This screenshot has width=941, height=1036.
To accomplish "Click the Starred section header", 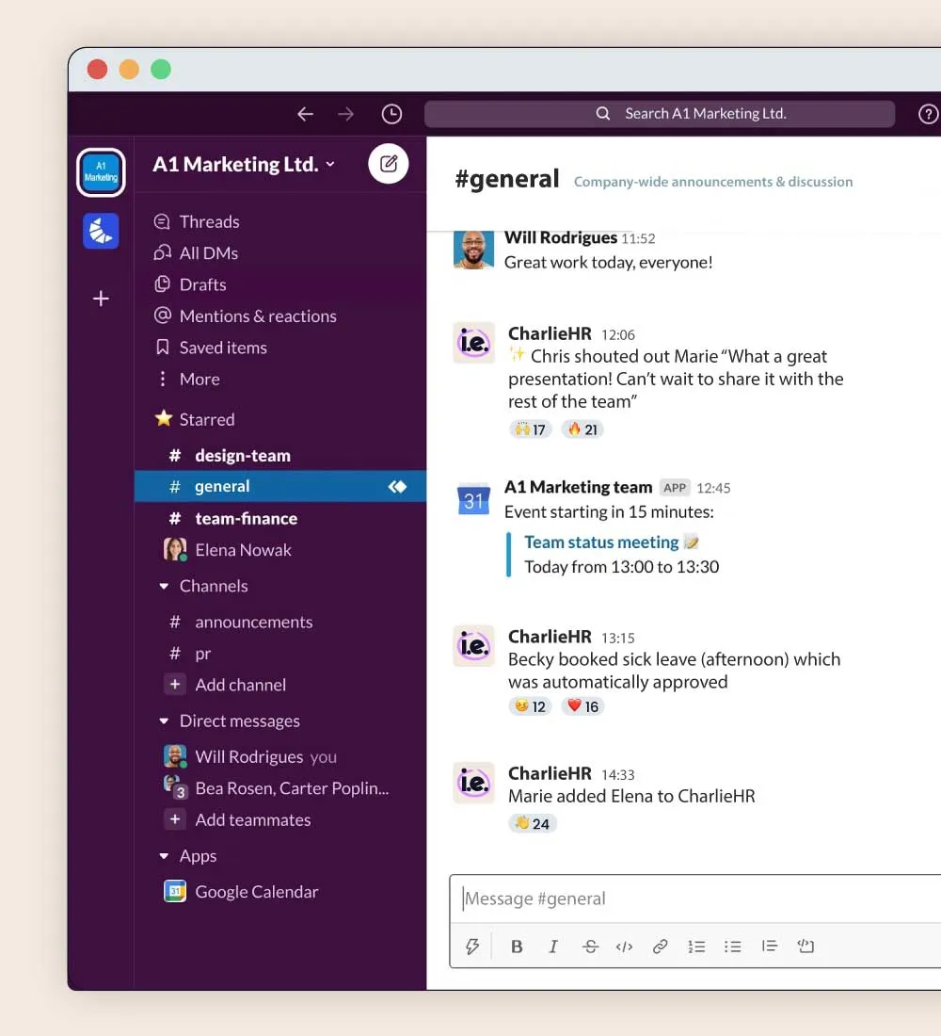I will [207, 419].
